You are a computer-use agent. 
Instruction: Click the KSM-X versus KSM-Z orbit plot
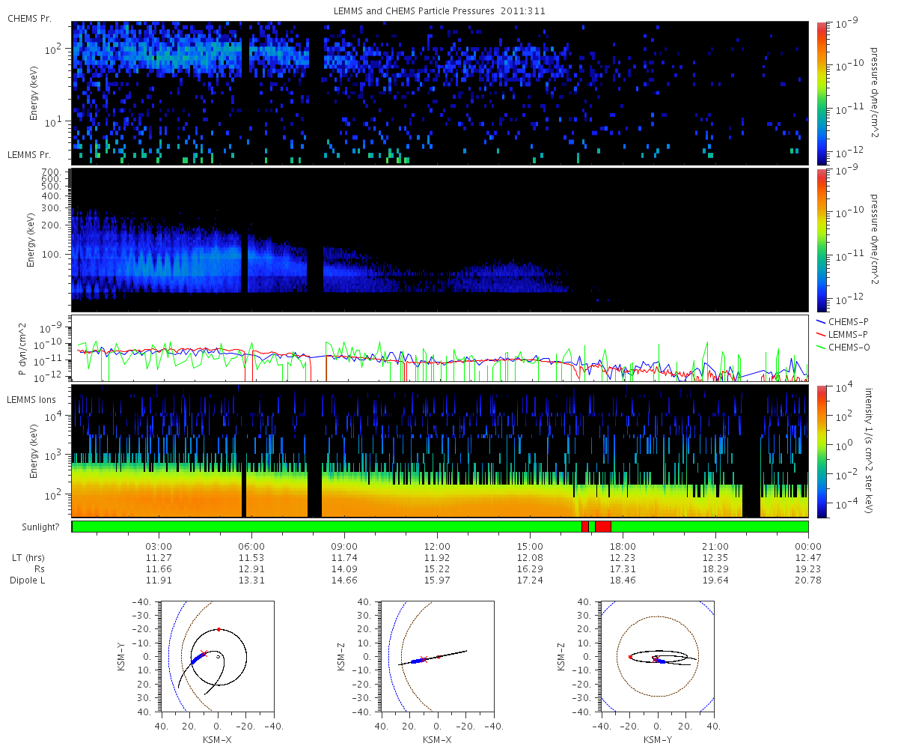(438, 655)
